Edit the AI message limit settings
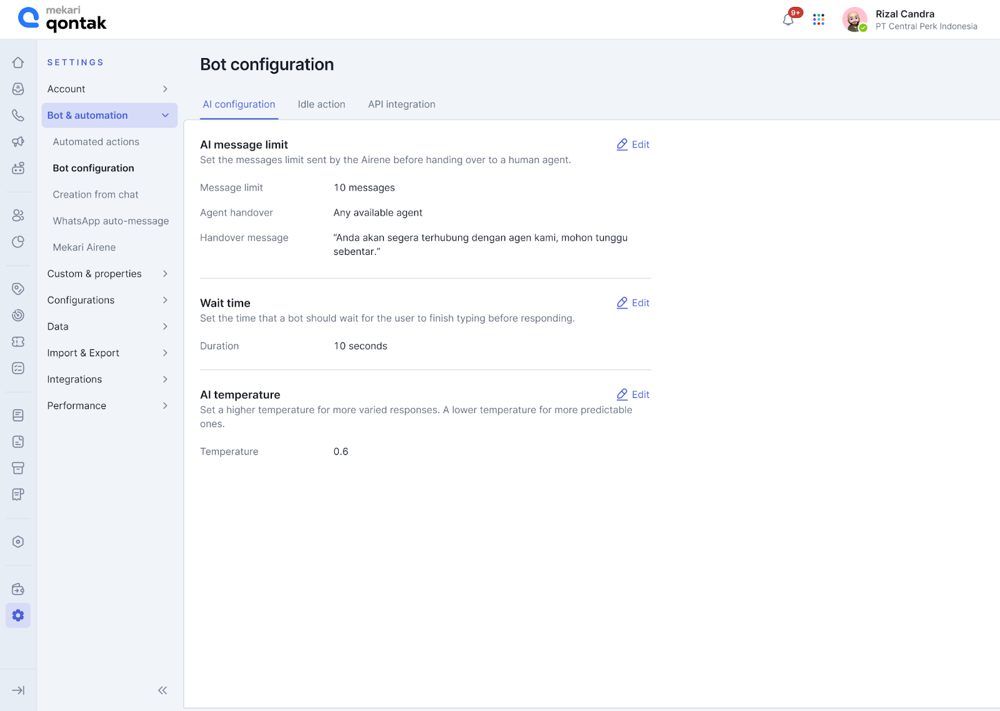 tap(633, 144)
